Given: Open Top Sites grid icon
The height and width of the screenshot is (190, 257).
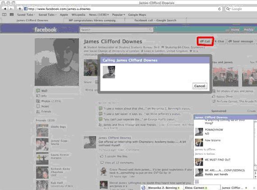Looking at the screenshot, I should point(12,14).
